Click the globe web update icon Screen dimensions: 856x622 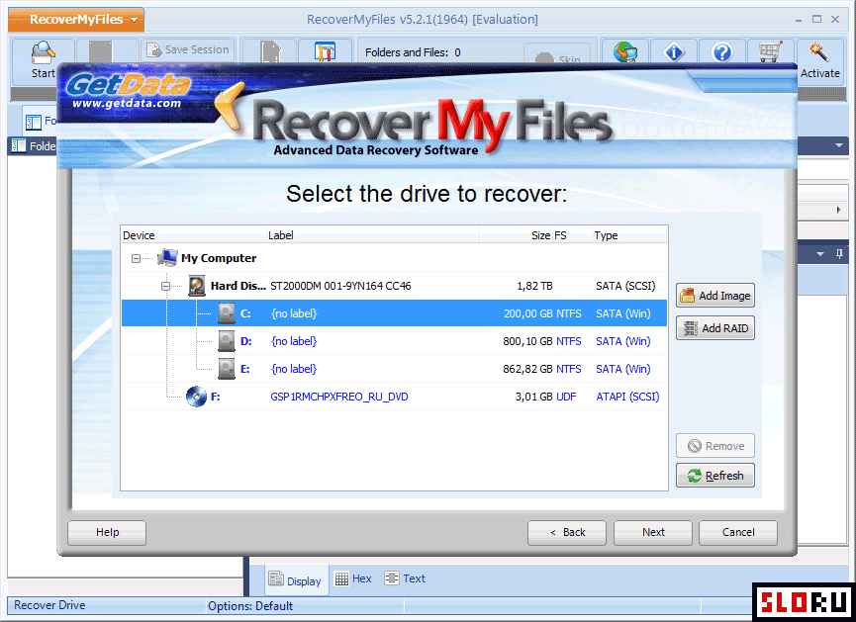(625, 51)
